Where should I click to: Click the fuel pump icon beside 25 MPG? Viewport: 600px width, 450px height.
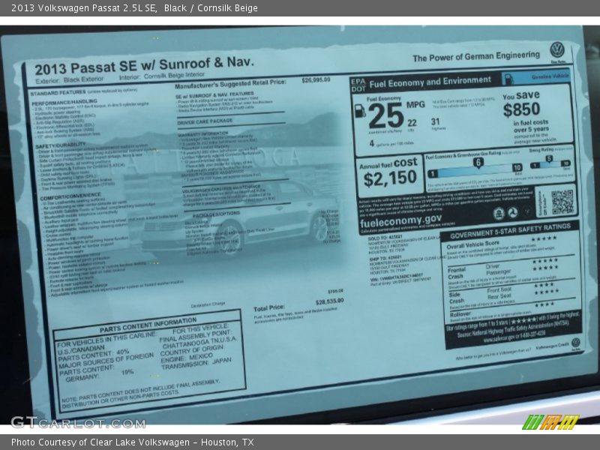point(360,110)
